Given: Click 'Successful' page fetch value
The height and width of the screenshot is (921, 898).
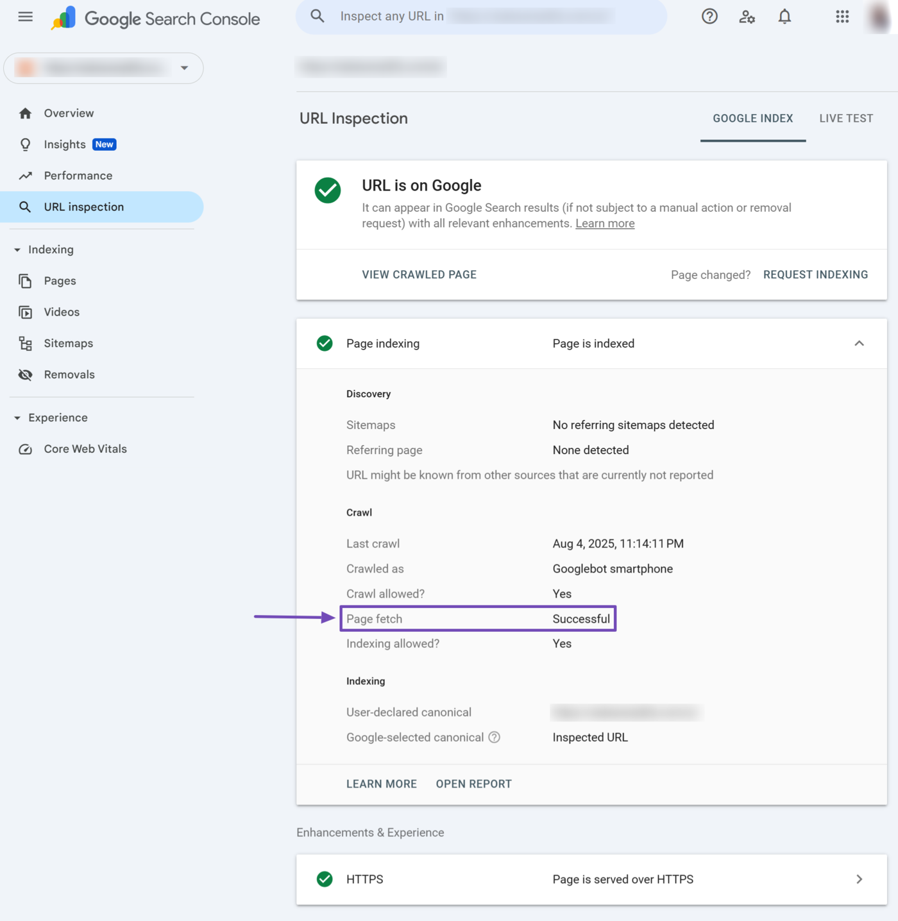Looking at the screenshot, I should (581, 619).
